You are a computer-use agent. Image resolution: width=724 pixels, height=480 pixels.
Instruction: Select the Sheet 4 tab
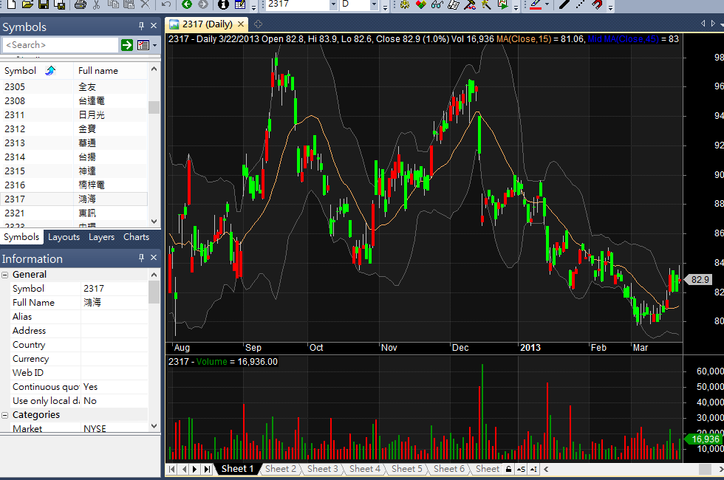(x=365, y=469)
